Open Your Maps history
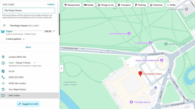The width and height of the screenshot is (195, 109). click(17, 89)
